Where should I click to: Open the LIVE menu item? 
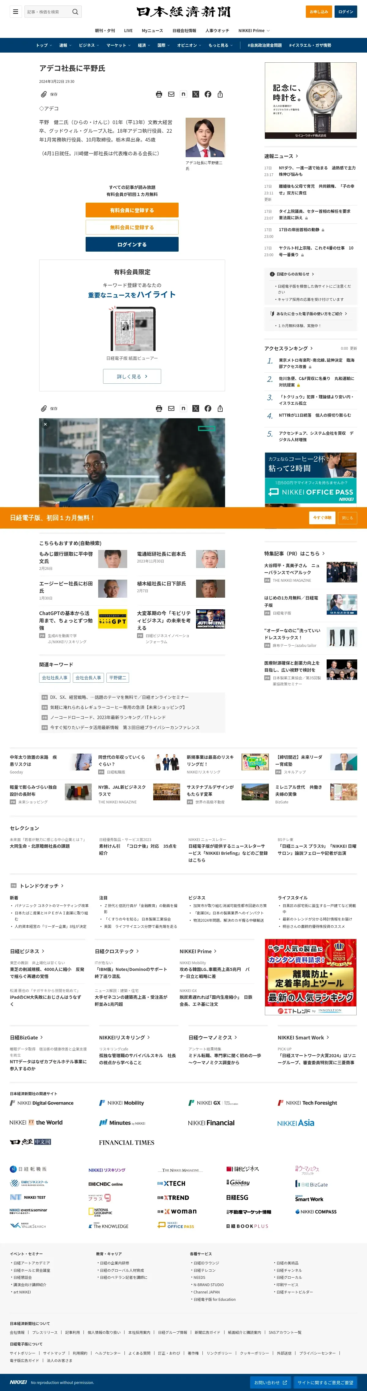[x=128, y=31]
